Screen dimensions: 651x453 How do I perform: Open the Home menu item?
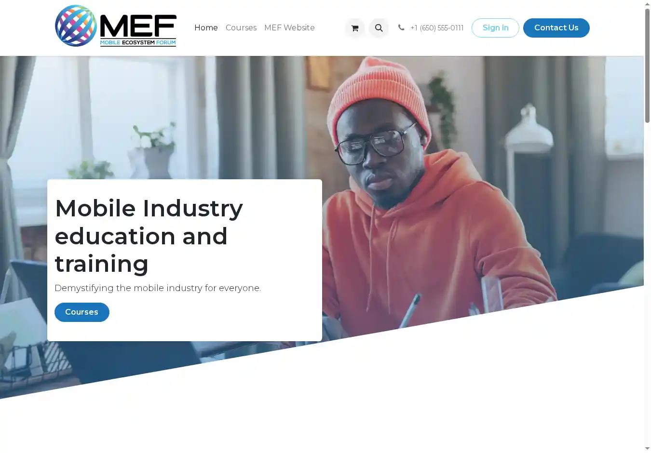(206, 28)
